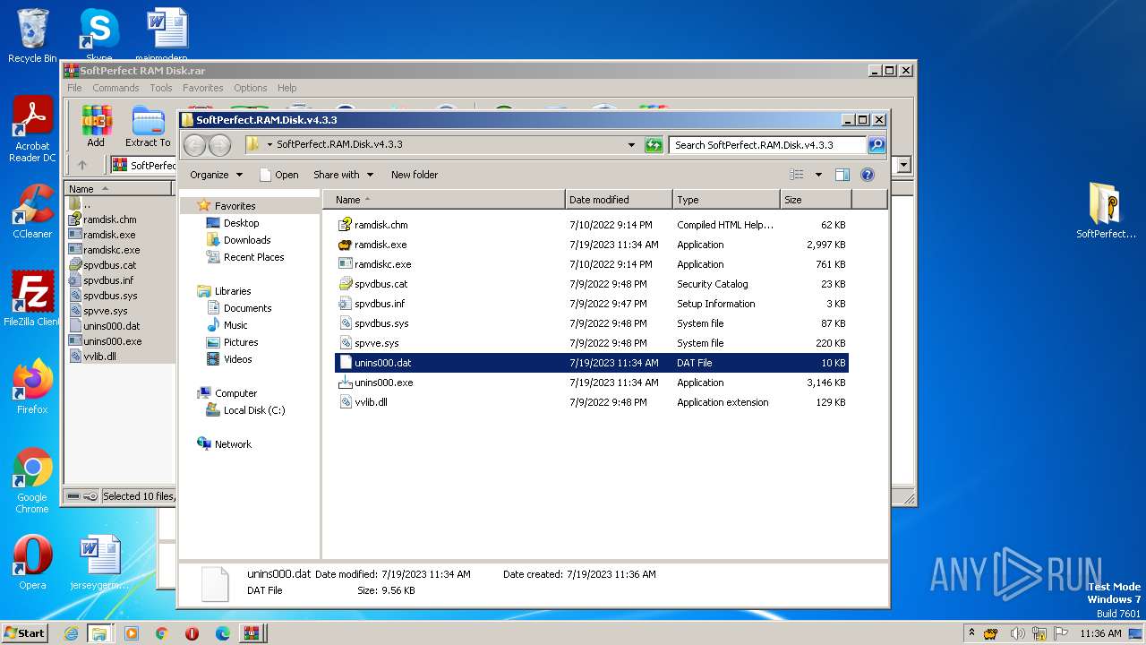Select Network in navigation pane
Screen dimensions: 1146x645
[233, 444]
